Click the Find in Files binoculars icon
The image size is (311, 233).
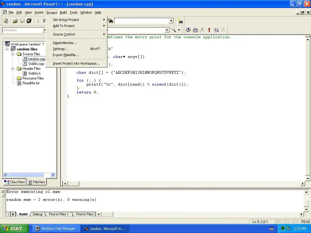tap(110, 21)
